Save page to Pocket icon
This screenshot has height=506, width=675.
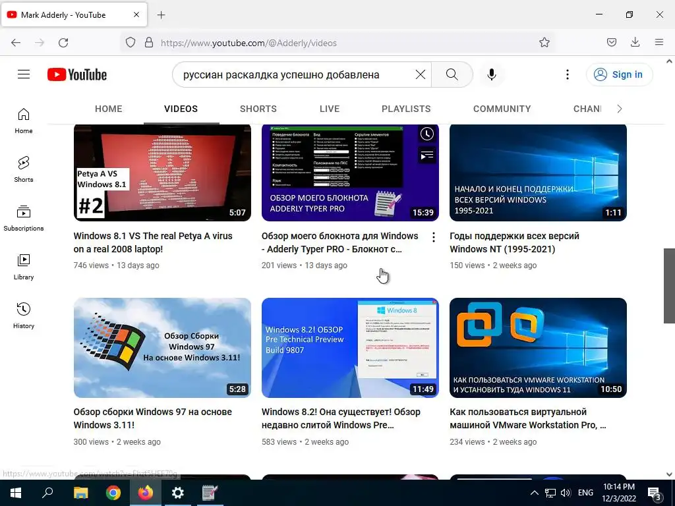pyautogui.click(x=611, y=43)
